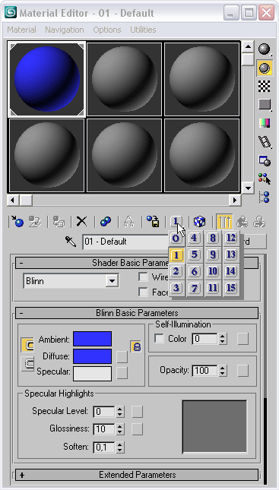
Task: Open the Blinn shader type dropdown
Action: 71,281
